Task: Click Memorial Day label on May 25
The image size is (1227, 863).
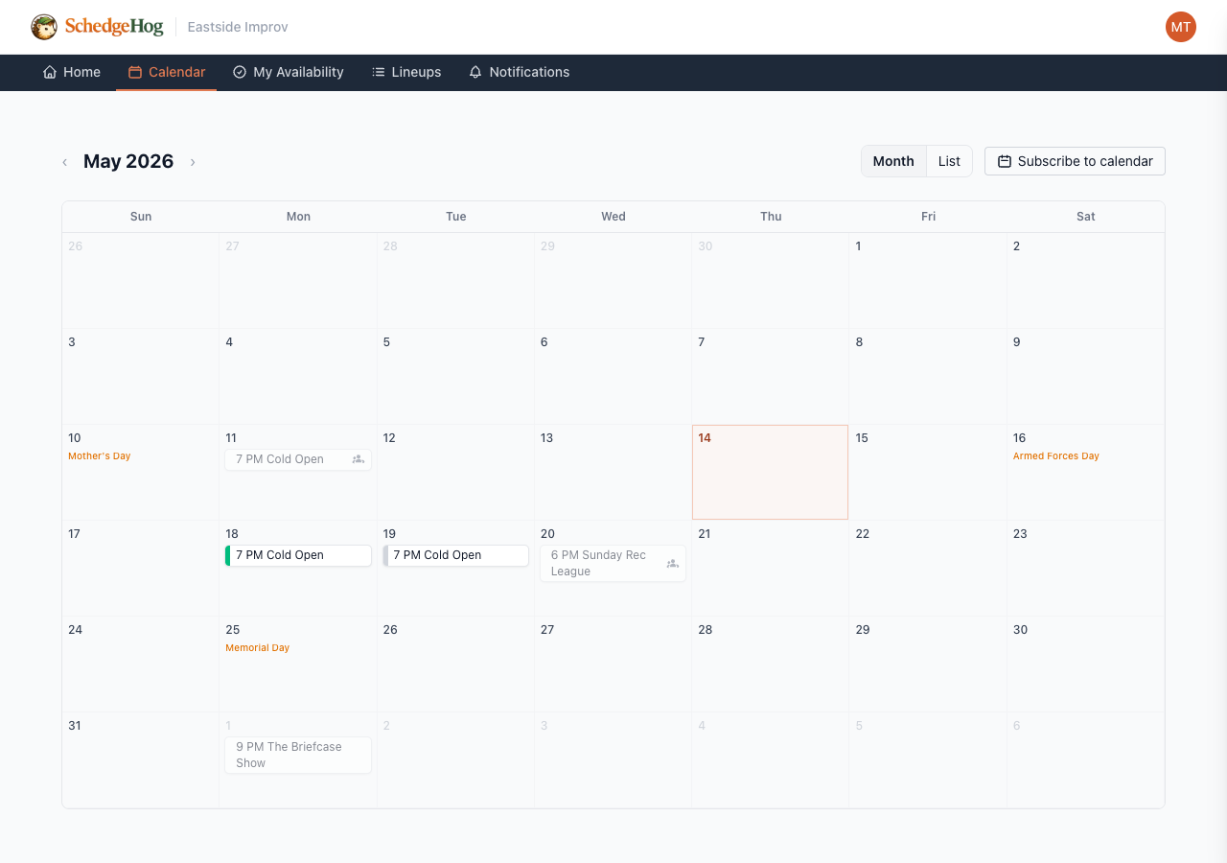Action: [257, 648]
